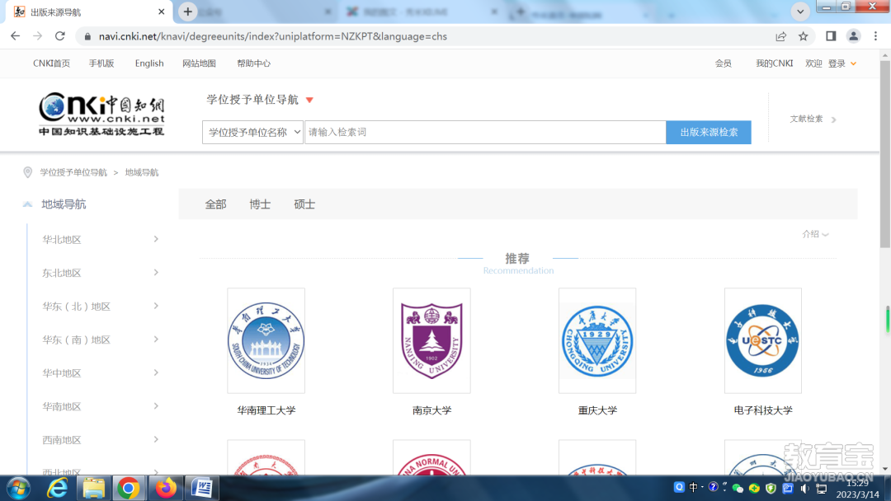The height and width of the screenshot is (501, 891).
Task: Open the security shield tray icon
Action: coord(771,488)
